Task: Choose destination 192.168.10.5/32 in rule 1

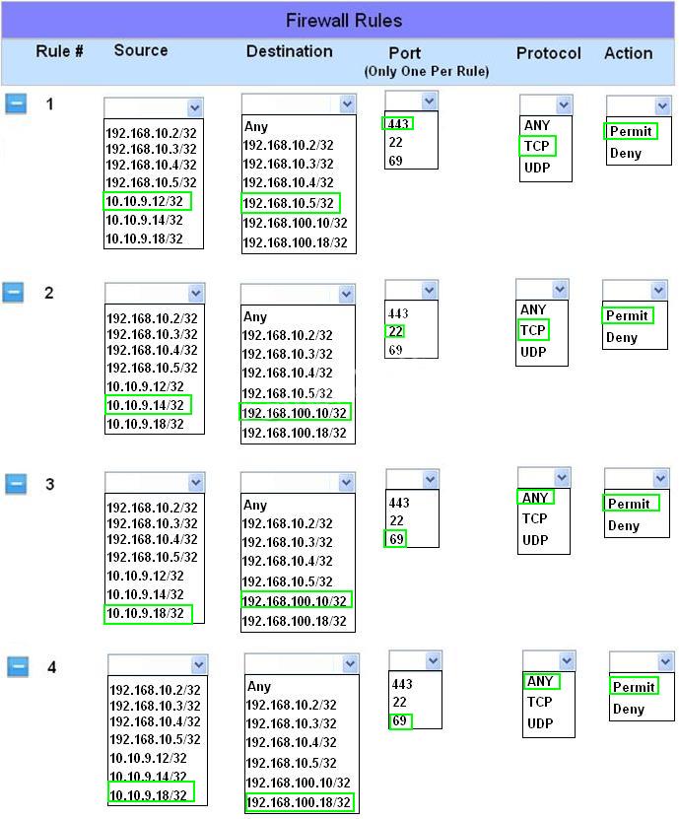Action: 289,203
